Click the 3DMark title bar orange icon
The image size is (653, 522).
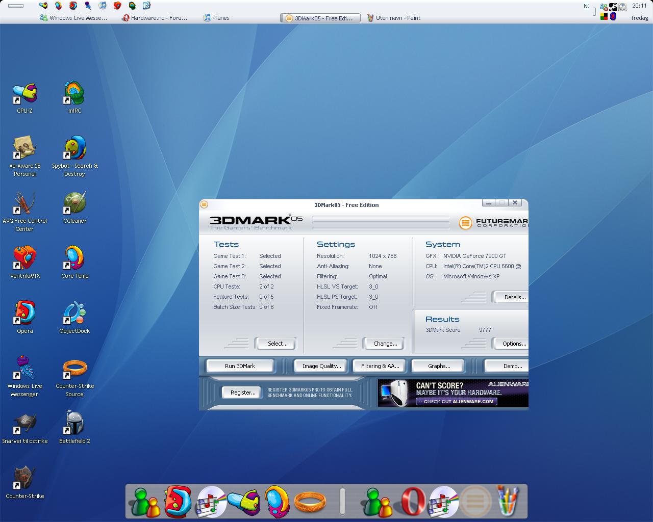click(x=204, y=204)
